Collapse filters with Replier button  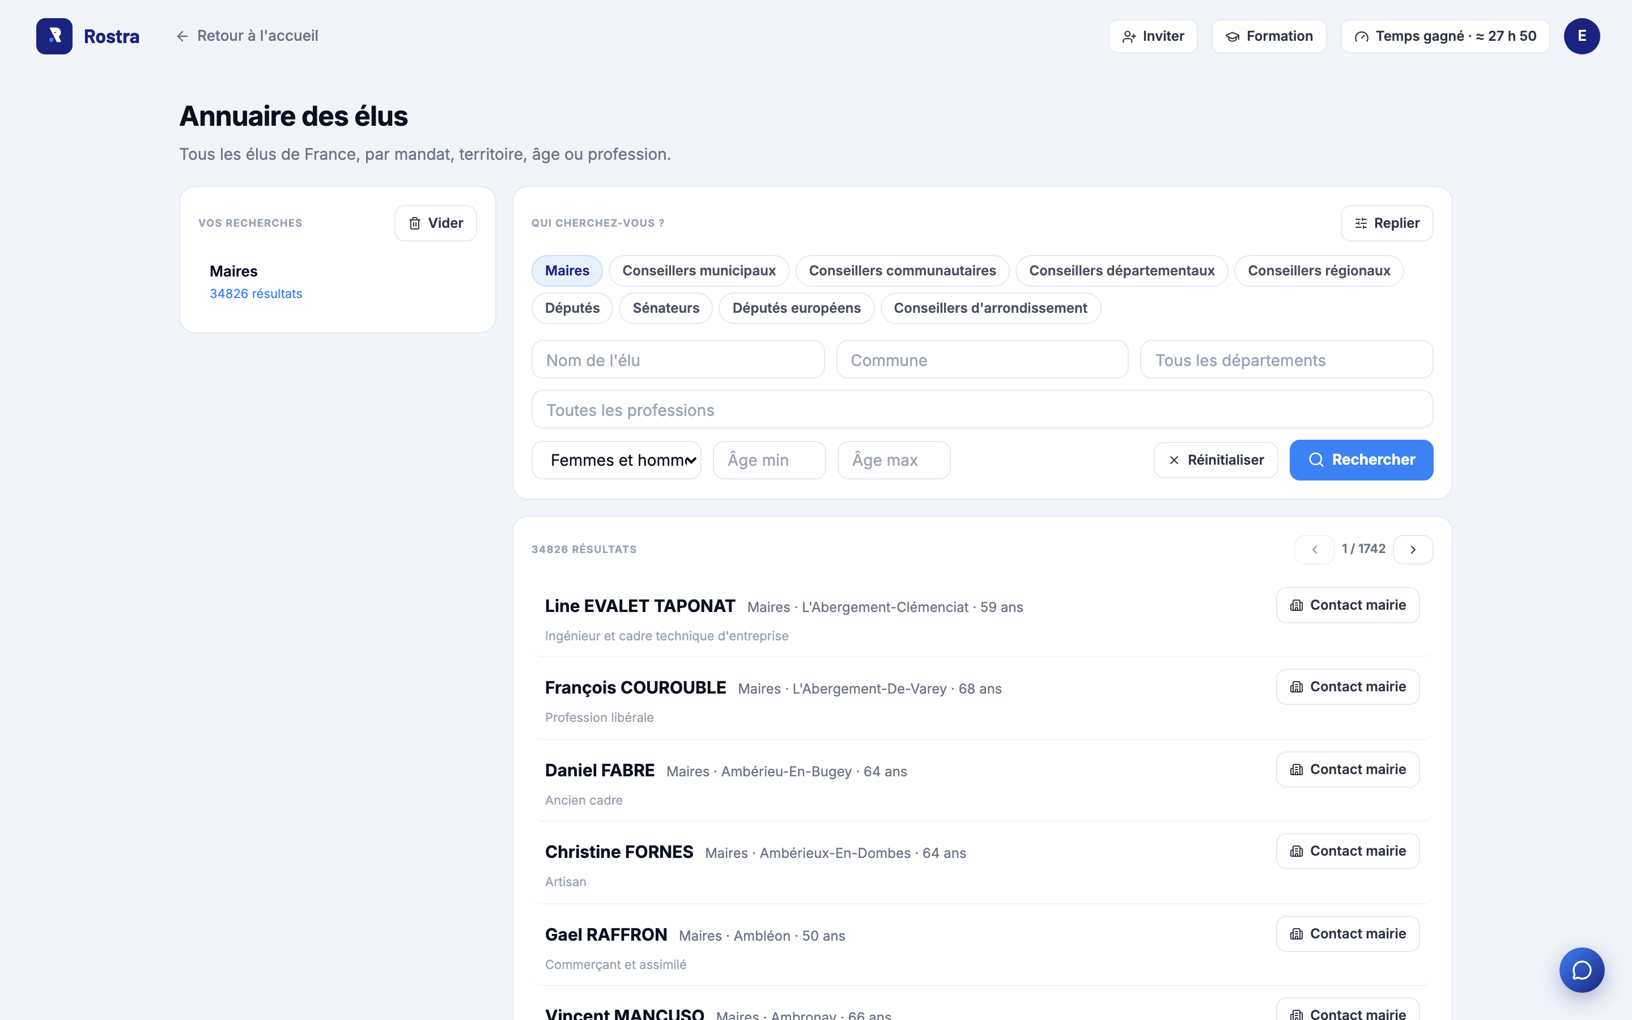click(1387, 223)
